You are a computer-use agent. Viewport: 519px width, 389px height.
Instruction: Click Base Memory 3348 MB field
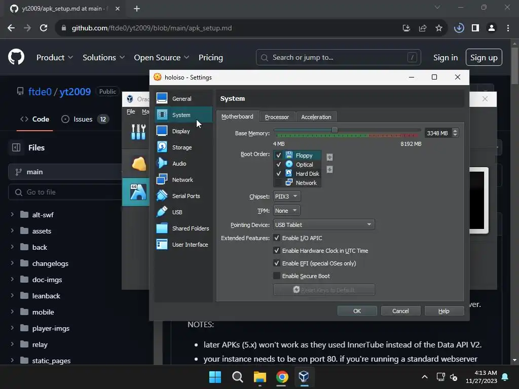(438, 133)
